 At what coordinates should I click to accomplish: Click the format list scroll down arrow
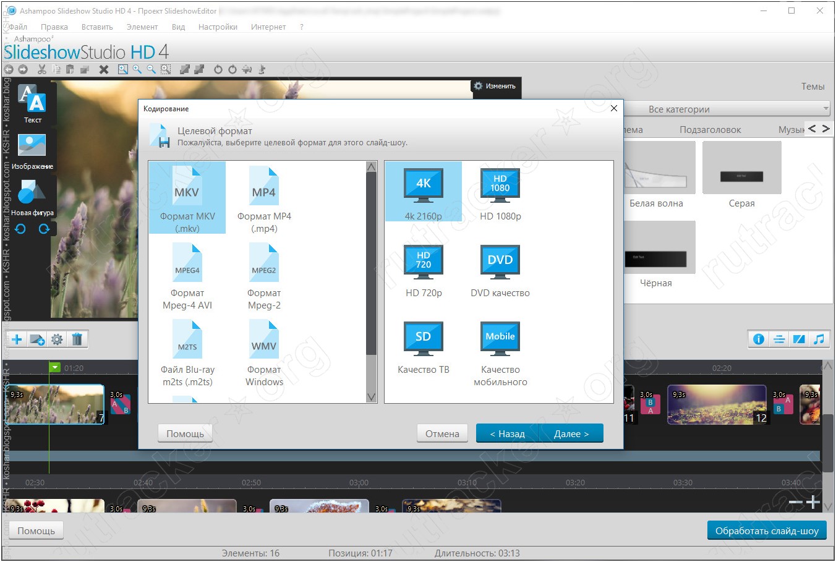click(x=371, y=397)
